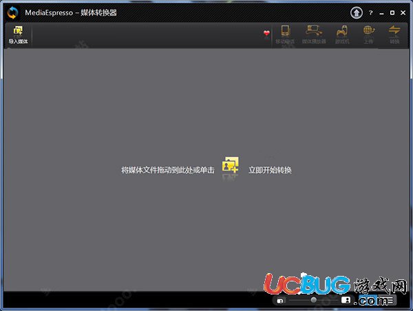Click the small thumbnail size icon

[280, 301]
